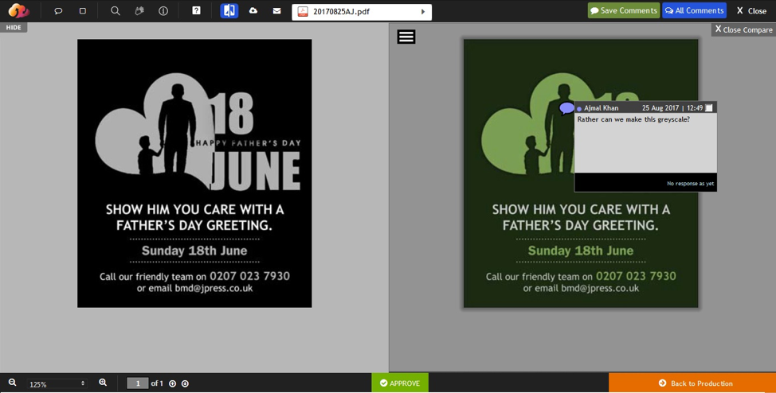
Task: Open the magnifier search tool
Action: tap(116, 11)
